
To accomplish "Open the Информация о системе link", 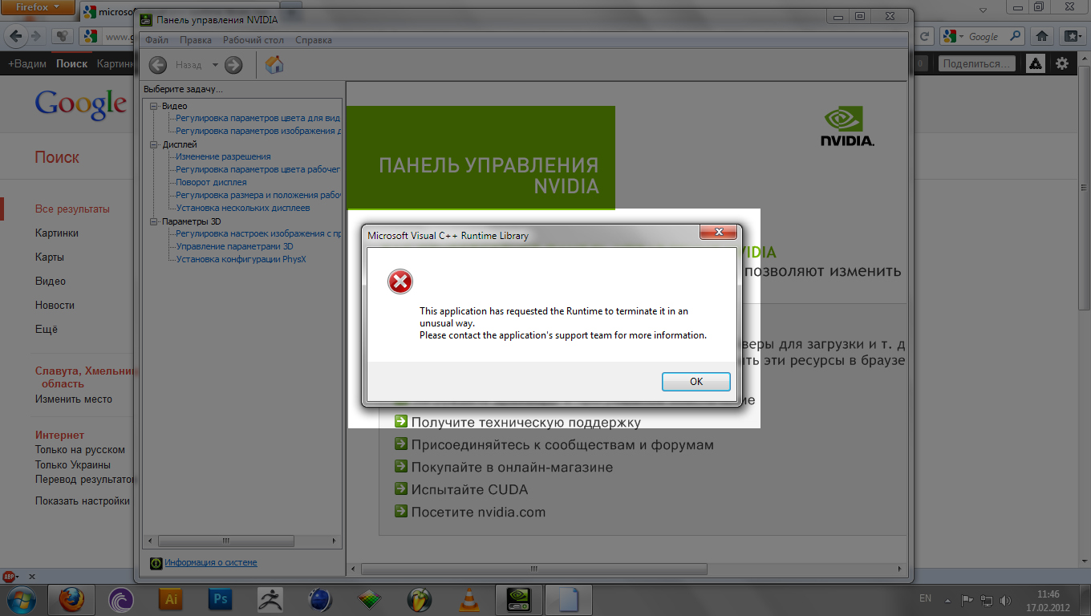I will 211,562.
